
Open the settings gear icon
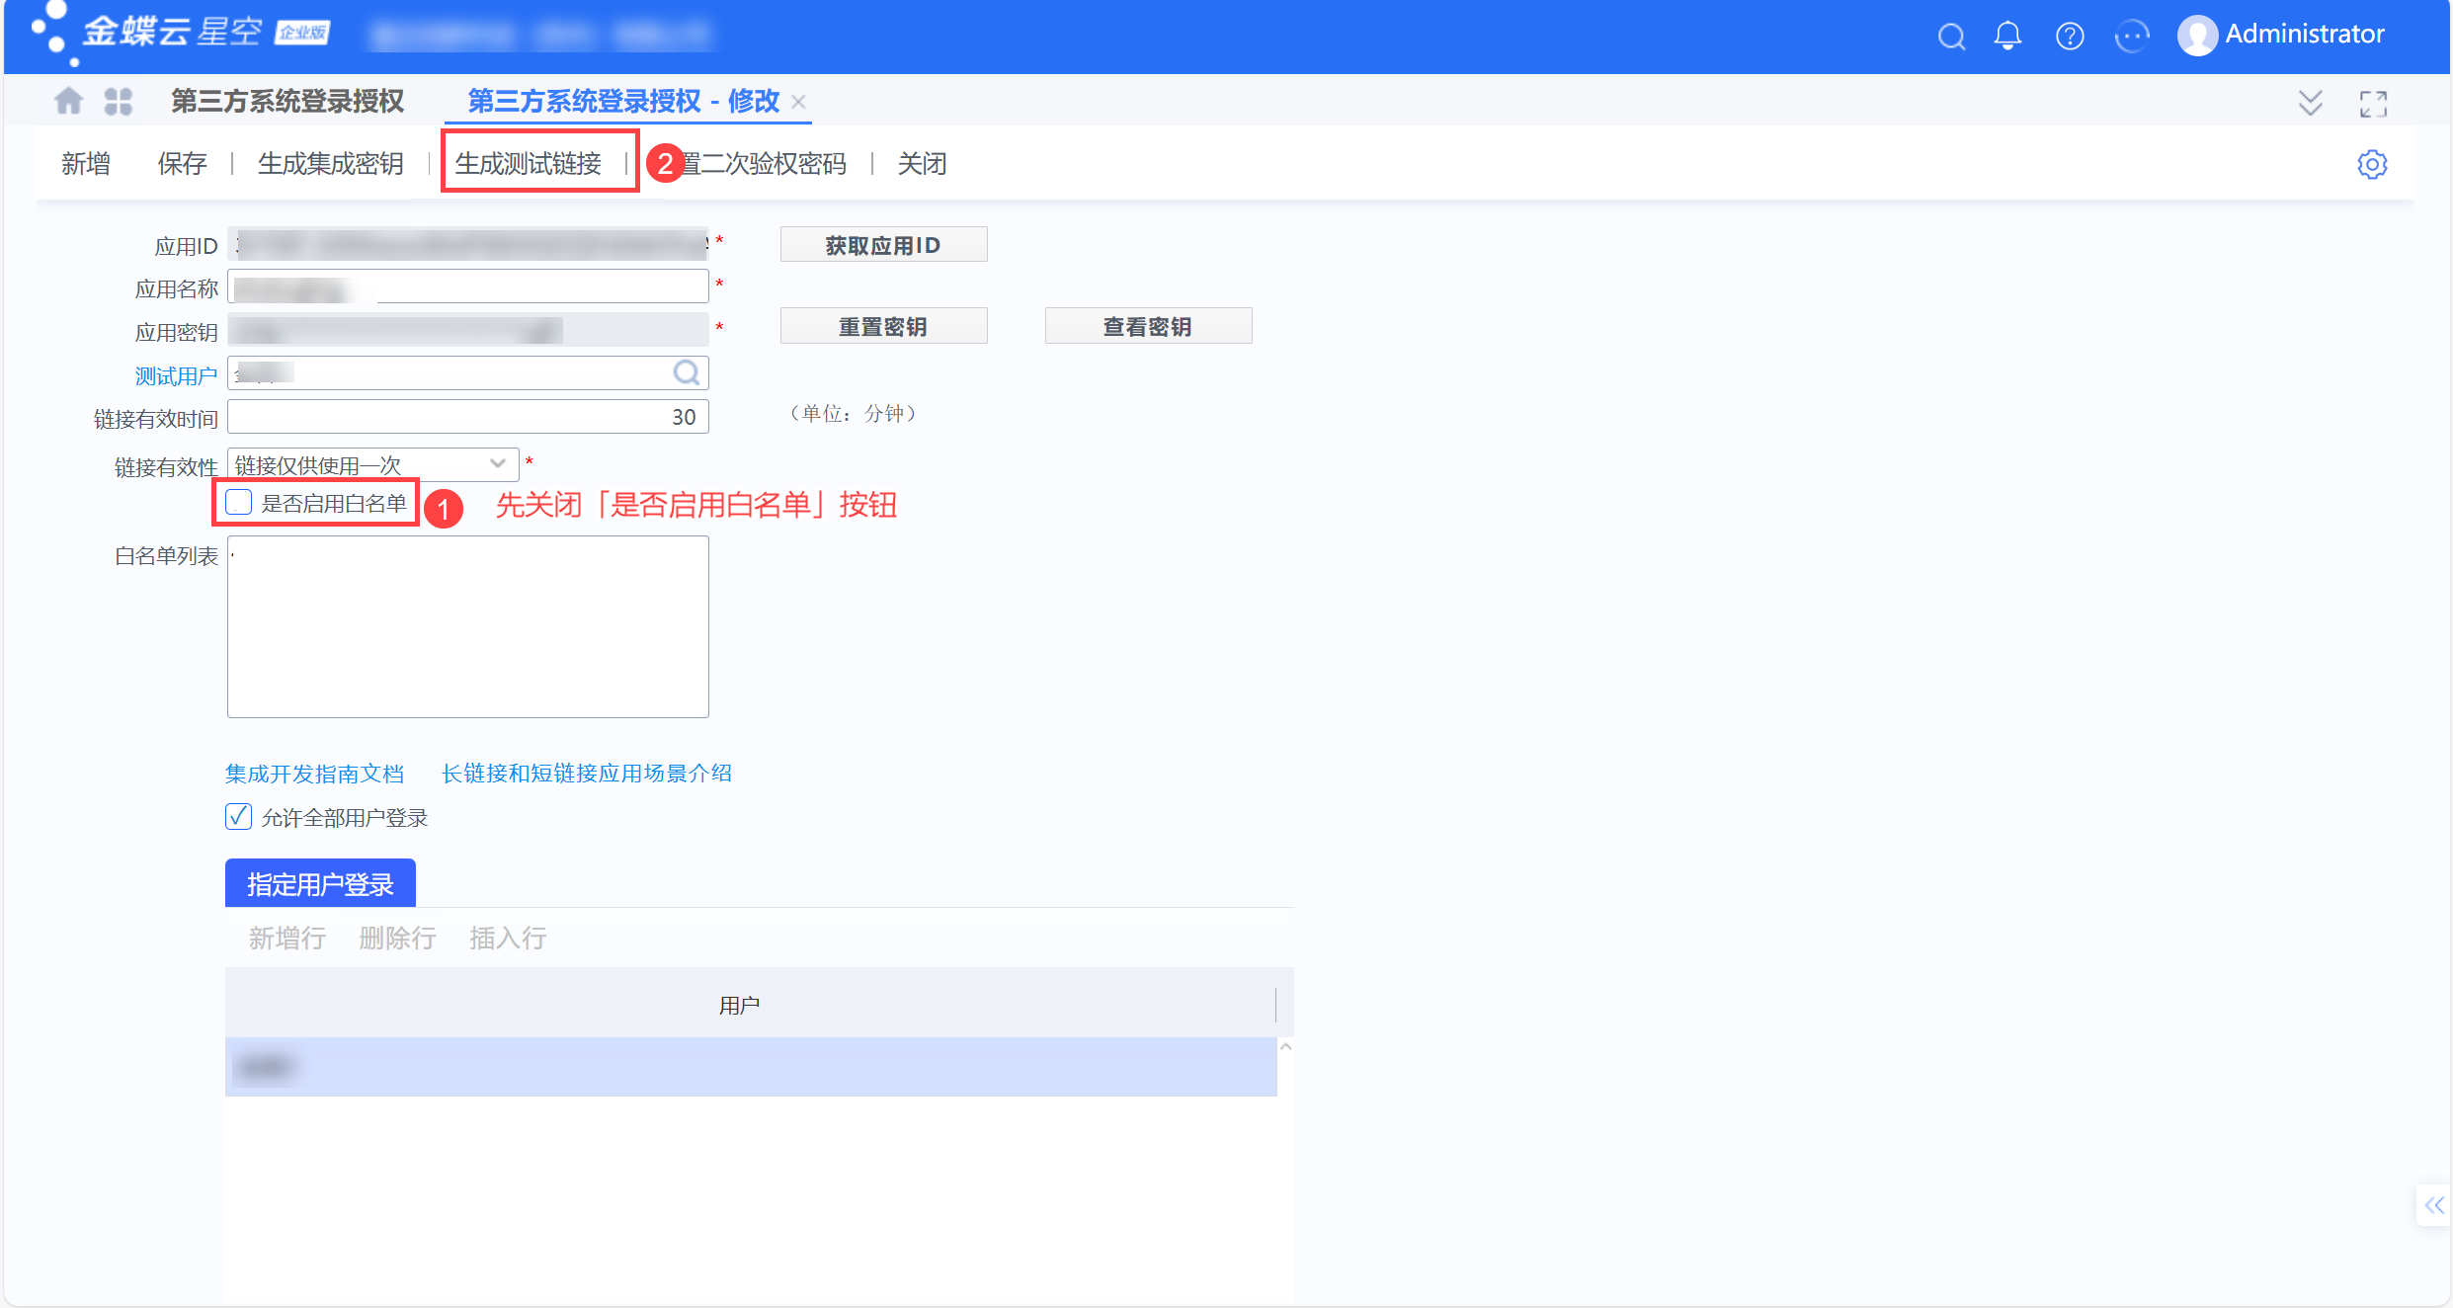pos(2372,164)
